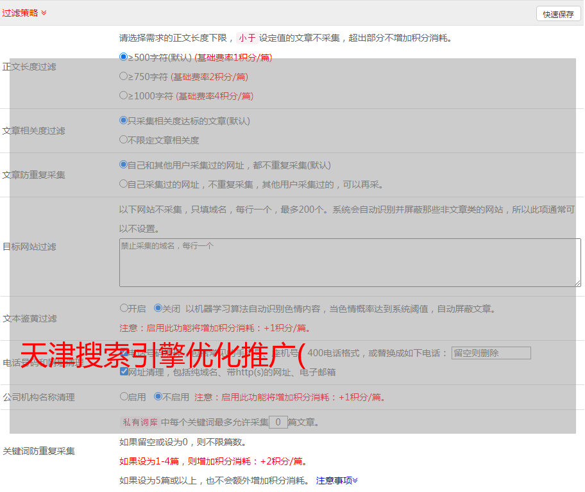
Task: Toggle the 网址清理 checkbox
Action: (x=124, y=372)
